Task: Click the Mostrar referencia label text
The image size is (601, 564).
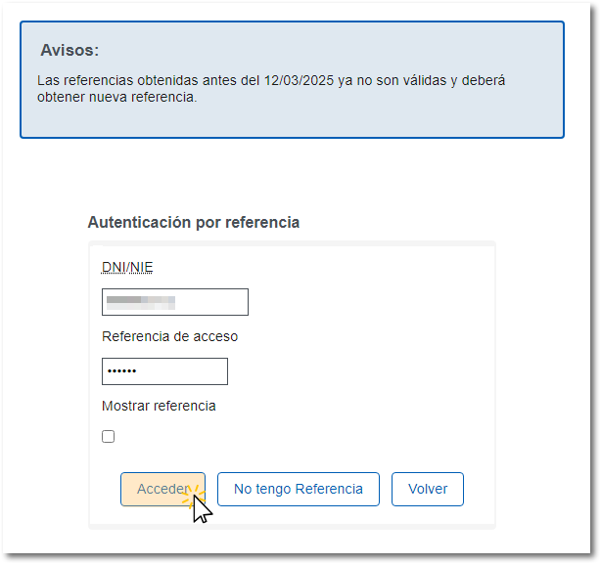Action: pyautogui.click(x=159, y=406)
